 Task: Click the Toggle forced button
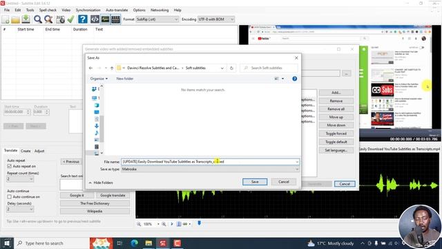click(x=336, y=133)
